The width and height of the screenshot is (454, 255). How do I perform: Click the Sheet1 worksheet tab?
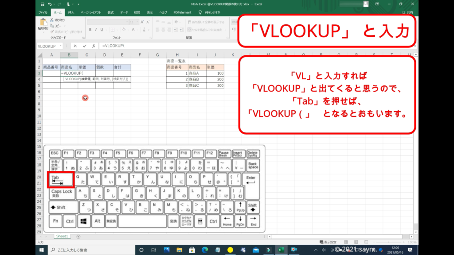coord(62,236)
